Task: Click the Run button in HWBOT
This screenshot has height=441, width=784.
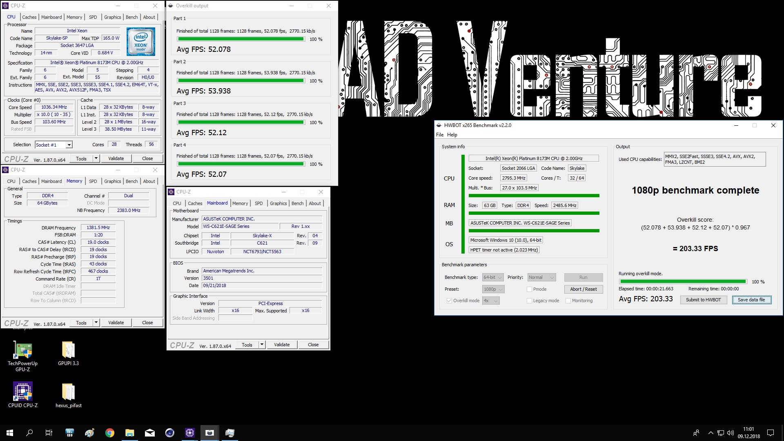Action: pos(583,278)
